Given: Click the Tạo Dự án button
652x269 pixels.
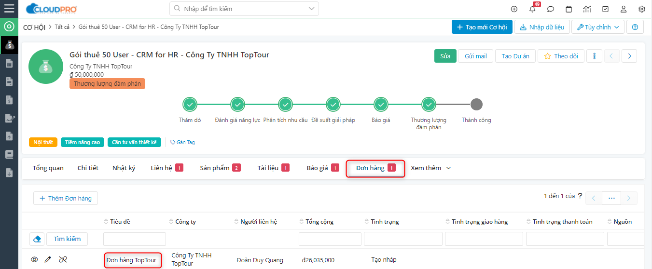Looking at the screenshot, I should 515,56.
